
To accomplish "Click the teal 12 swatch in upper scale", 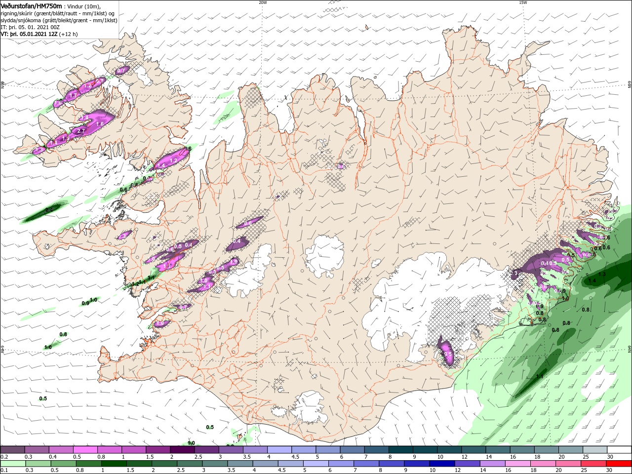I will (x=473, y=450).
